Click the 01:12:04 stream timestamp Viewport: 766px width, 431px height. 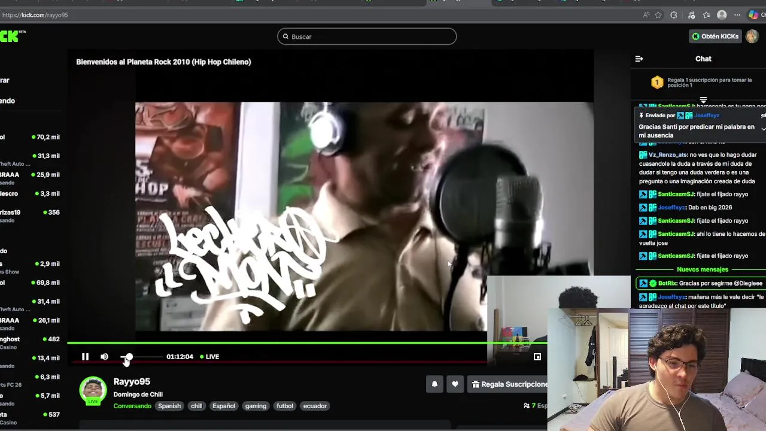tap(180, 357)
